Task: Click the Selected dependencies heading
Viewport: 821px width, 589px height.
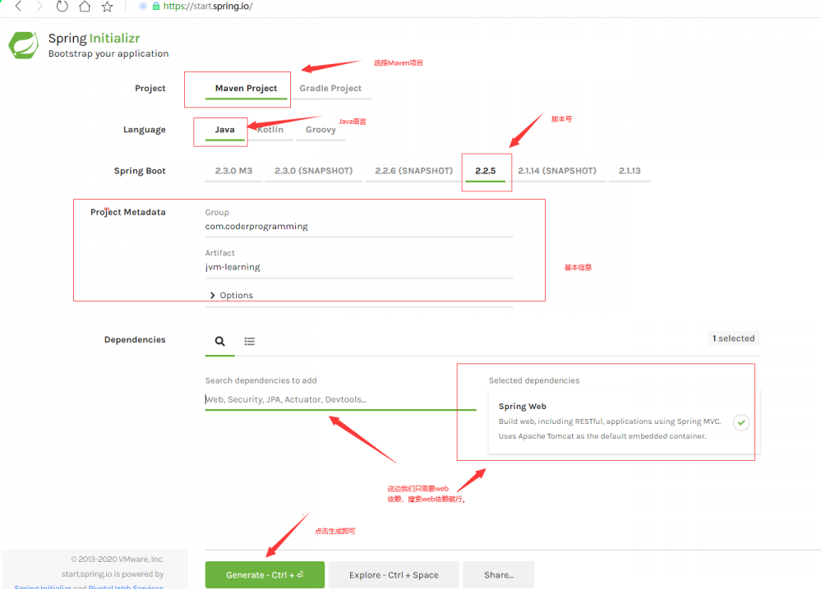Action: (x=534, y=380)
